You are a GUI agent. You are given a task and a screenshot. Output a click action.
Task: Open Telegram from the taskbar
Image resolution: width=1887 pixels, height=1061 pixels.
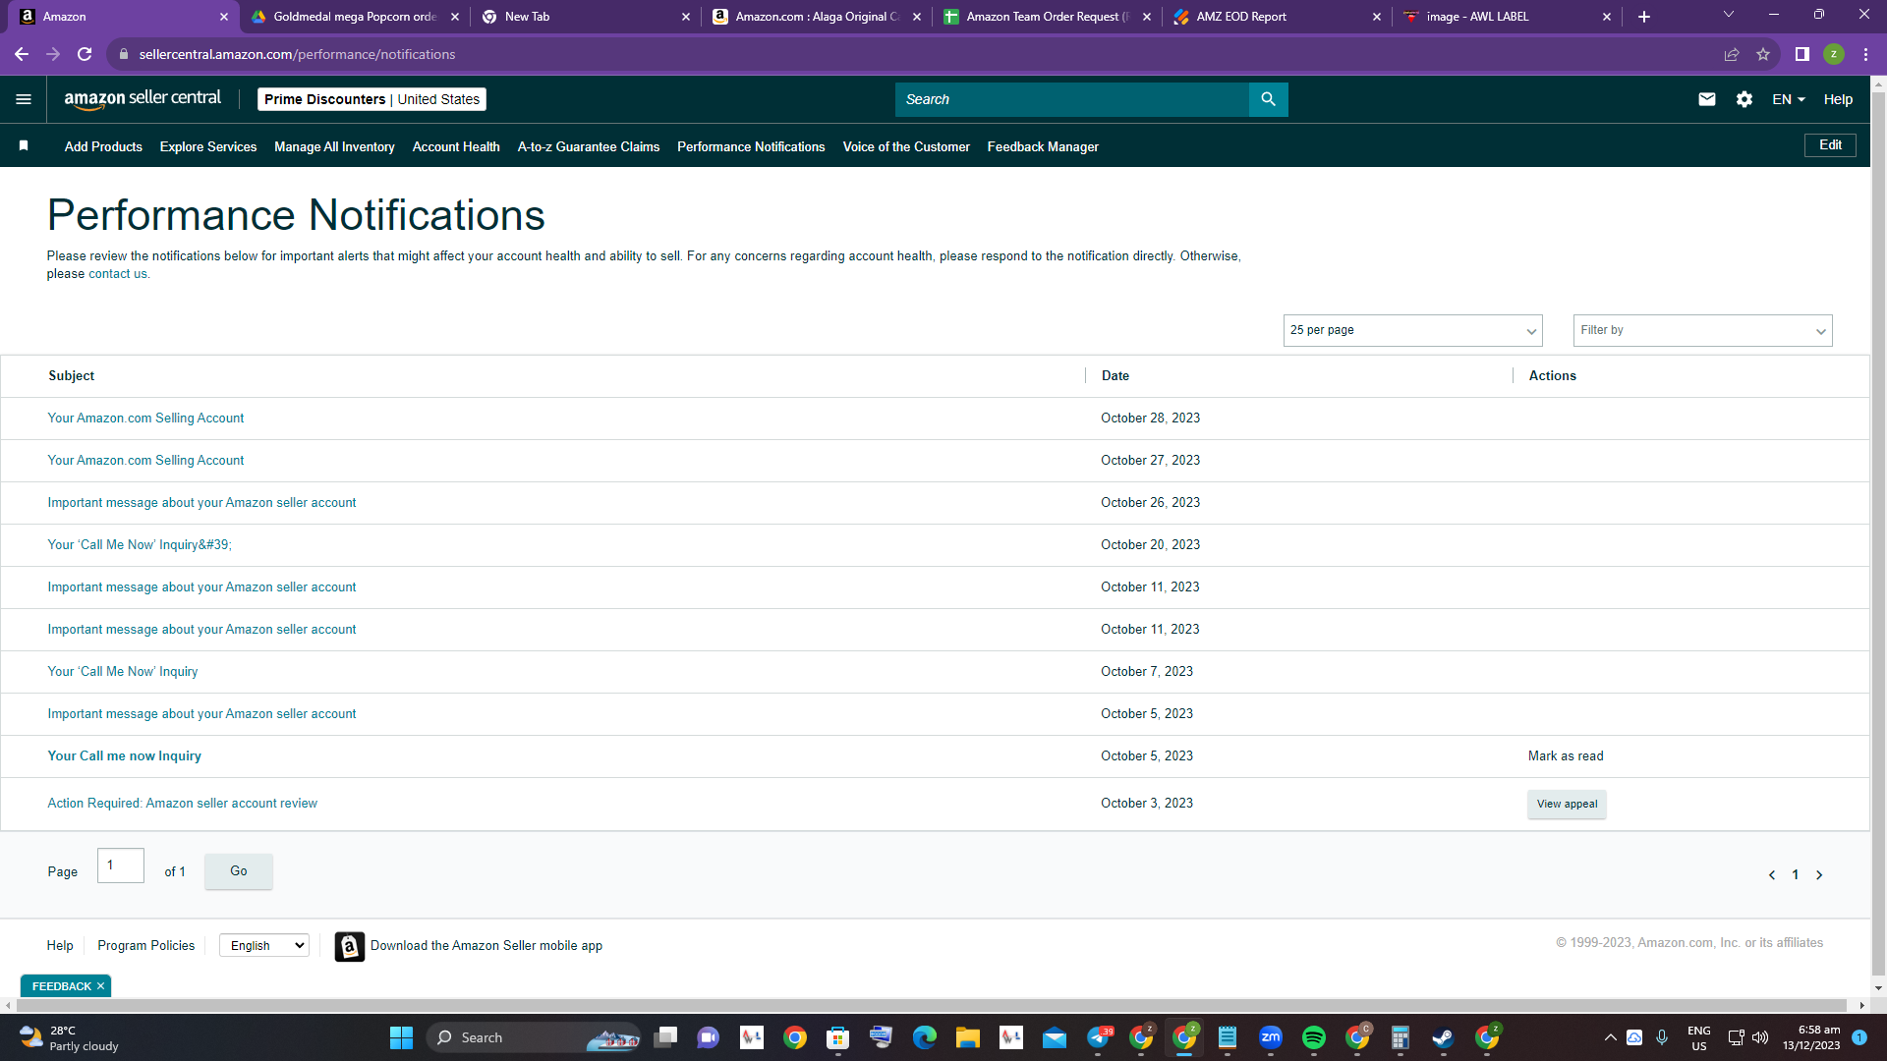pos(1098,1037)
